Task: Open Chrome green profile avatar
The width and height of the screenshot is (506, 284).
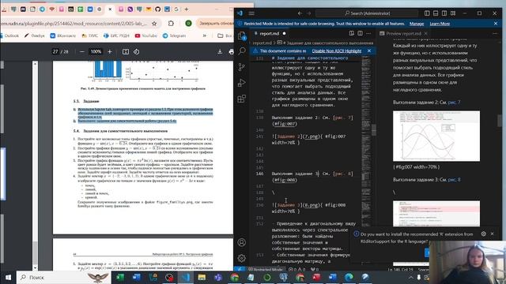Action: (x=188, y=24)
